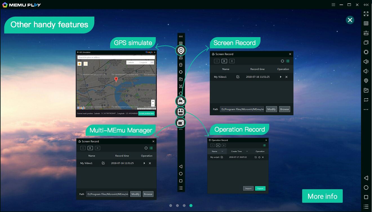Select the fourth highlighted page dot

(x=191, y=206)
